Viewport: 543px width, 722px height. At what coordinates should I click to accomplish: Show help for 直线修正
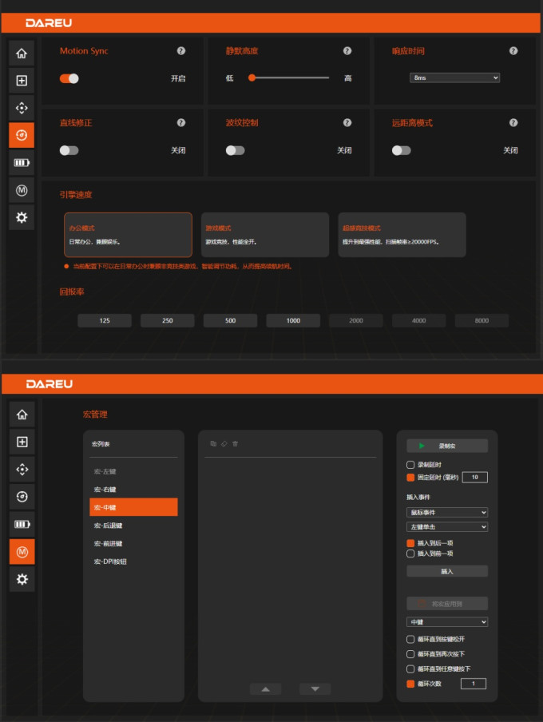[181, 122]
